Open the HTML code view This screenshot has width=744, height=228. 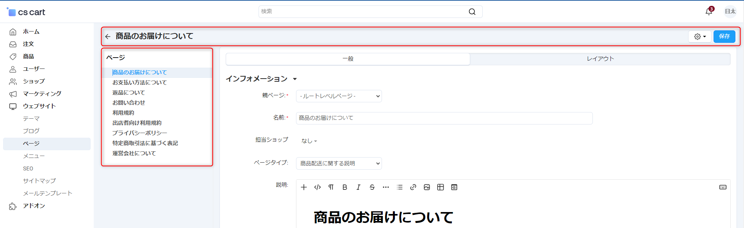pos(318,187)
